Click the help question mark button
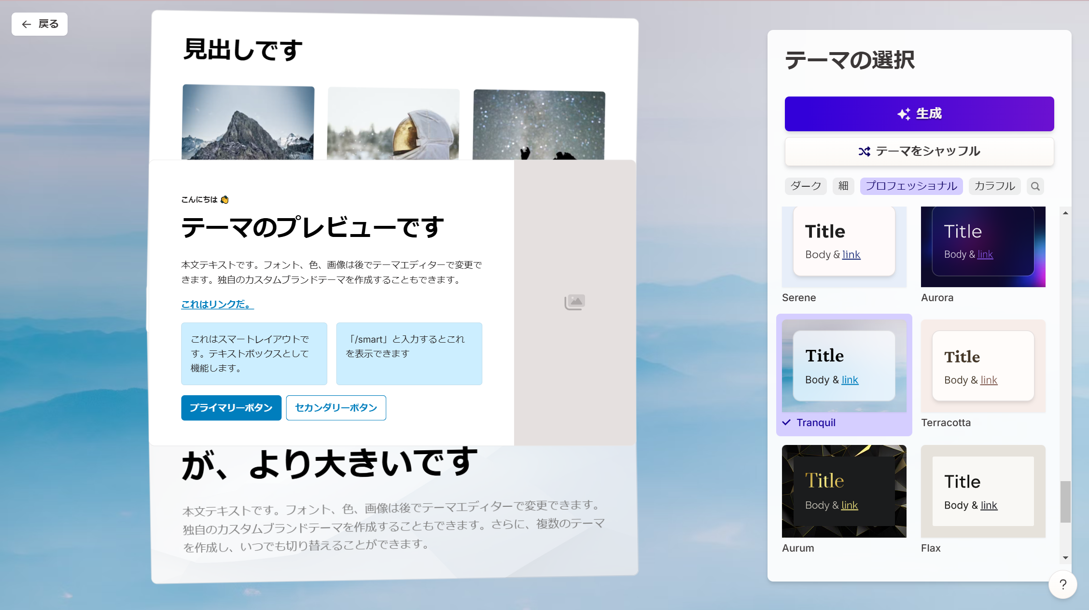 [1062, 584]
